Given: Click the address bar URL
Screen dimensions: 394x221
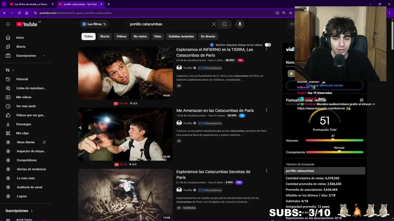Looking at the screenshot, I should (x=75, y=13).
